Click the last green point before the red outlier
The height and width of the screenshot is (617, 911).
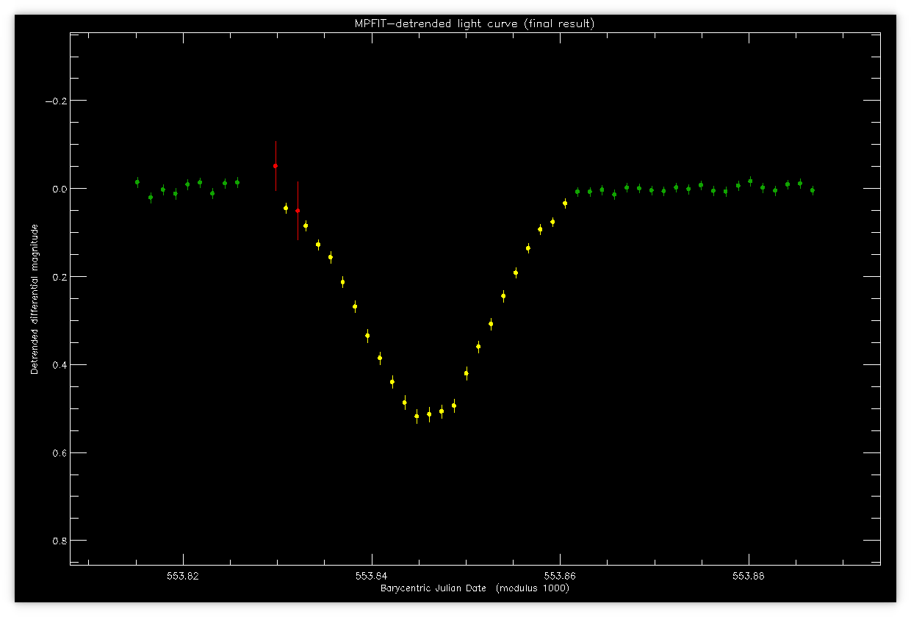tap(237, 182)
